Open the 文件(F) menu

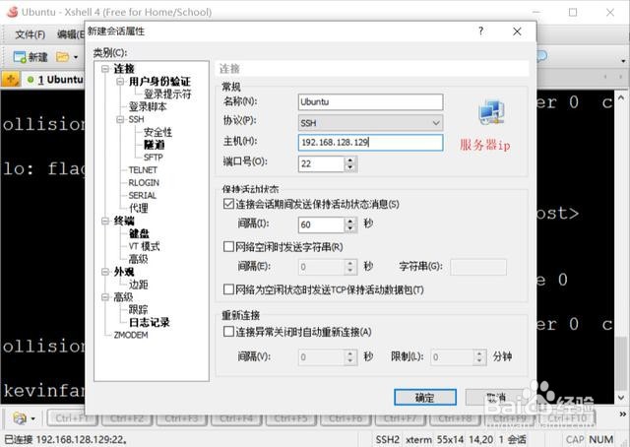(x=31, y=34)
